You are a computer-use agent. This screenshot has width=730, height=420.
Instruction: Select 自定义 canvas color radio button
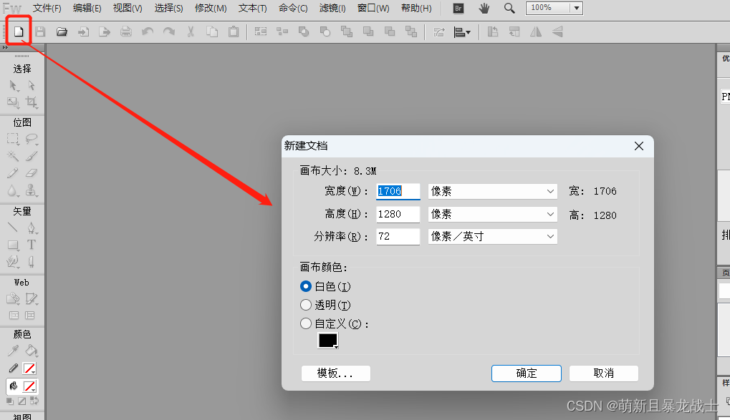(306, 323)
